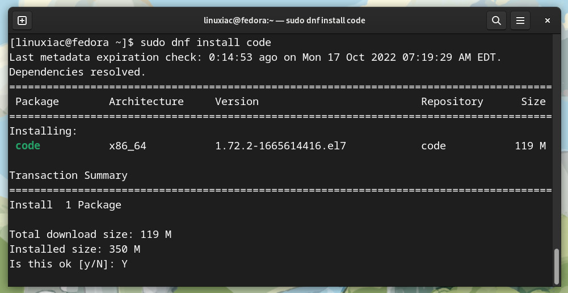568x293 pixels.
Task: Click the 'Package' column header
Action: click(x=37, y=102)
